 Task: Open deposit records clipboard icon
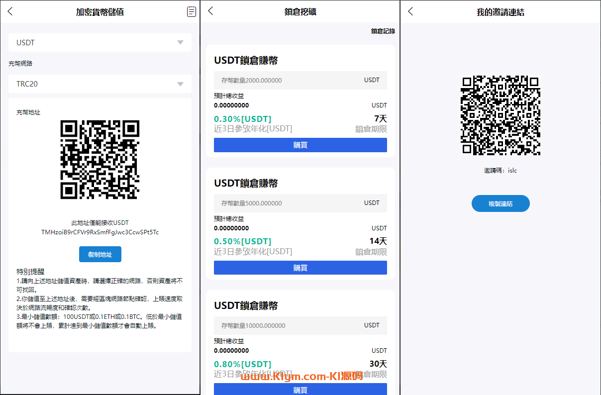[x=191, y=11]
